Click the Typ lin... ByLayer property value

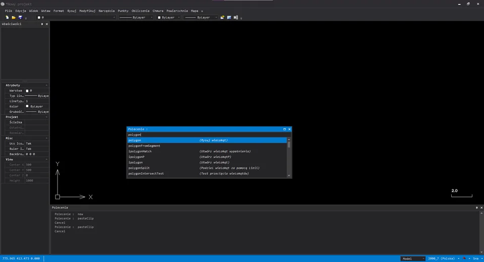click(x=37, y=96)
